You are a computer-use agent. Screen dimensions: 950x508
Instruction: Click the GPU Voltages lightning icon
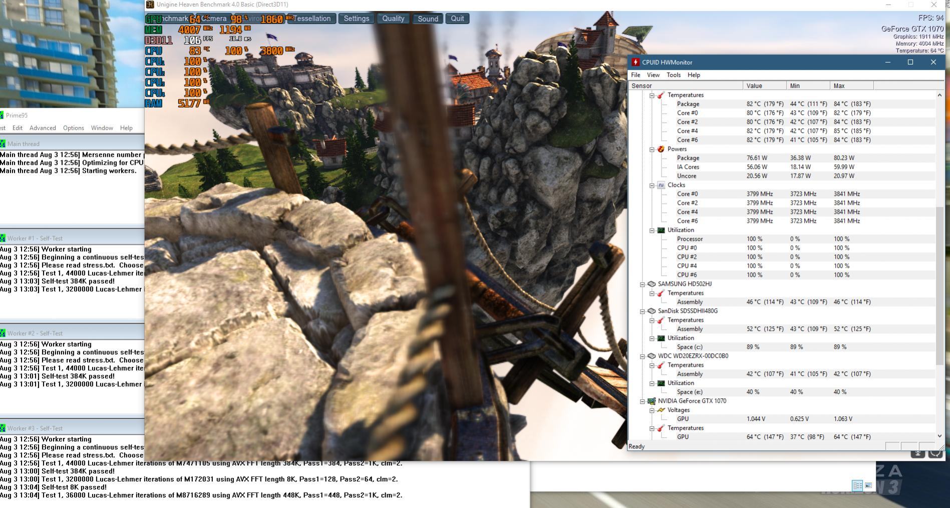pos(661,410)
